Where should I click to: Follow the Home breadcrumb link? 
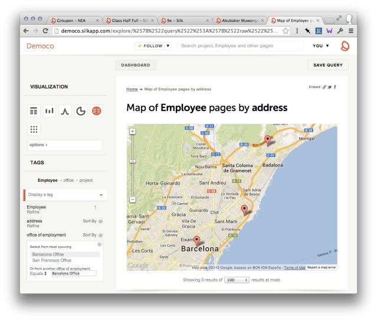132,89
